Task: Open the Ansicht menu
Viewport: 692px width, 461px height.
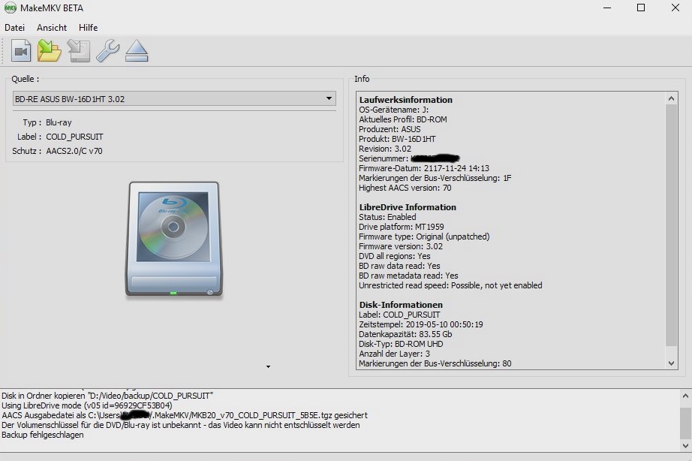Action: pyautogui.click(x=52, y=27)
